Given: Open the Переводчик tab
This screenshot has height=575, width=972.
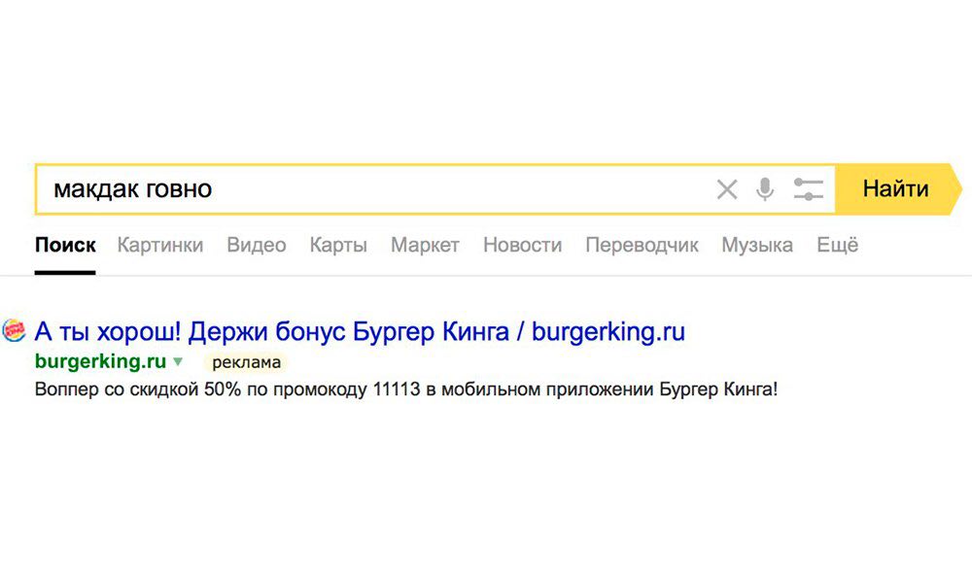Looking at the screenshot, I should (642, 246).
